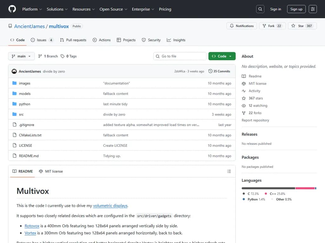Expand the green Code dropdown
325x243 pixels.
222,56
